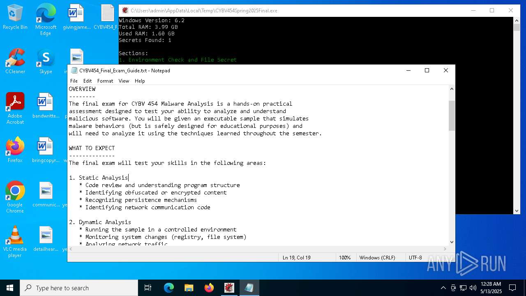Switch to Notepad taskbar icon
This screenshot has width=526, height=296.
[249, 288]
